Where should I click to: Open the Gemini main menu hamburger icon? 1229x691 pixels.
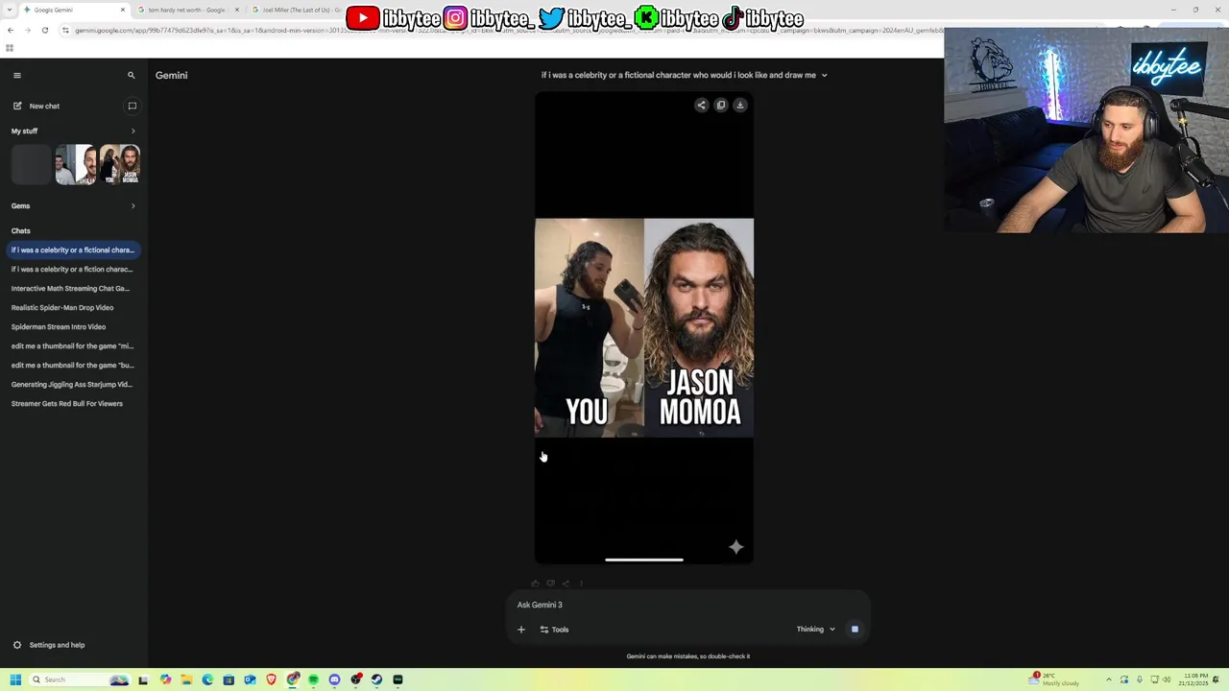coord(16,75)
